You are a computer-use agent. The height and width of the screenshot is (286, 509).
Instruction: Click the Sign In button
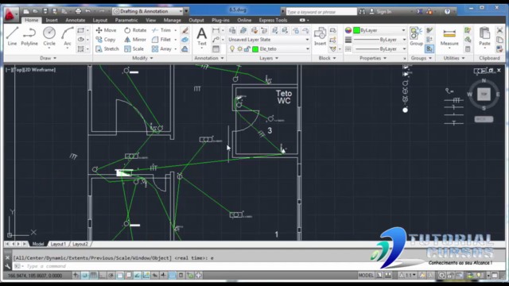[x=380, y=12]
